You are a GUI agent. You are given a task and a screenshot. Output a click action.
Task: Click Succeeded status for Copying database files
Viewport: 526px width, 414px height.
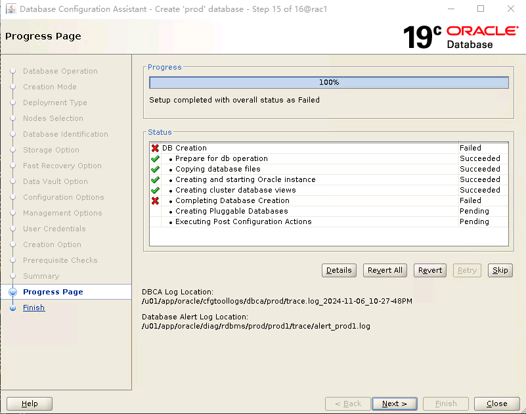(x=480, y=169)
